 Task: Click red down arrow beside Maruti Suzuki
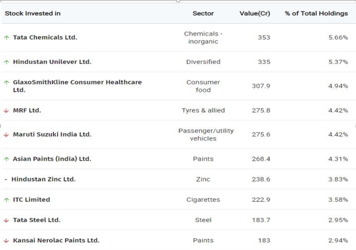[x=6, y=135]
